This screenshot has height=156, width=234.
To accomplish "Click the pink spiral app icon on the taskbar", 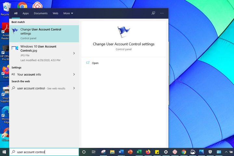I will (x=175, y=152).
